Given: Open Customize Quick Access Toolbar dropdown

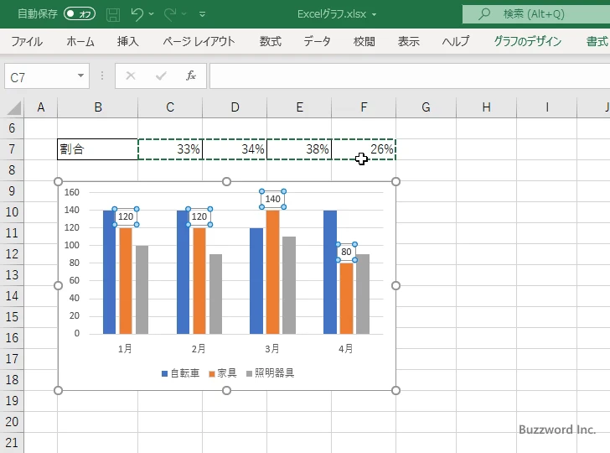Looking at the screenshot, I should [202, 14].
